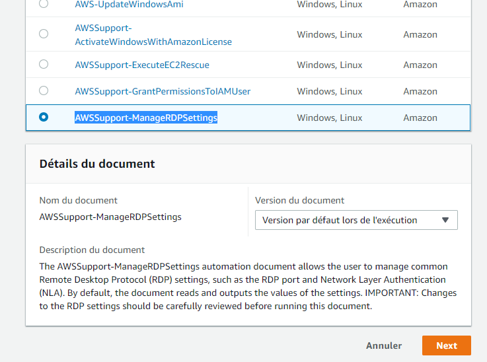This screenshot has width=487, height=362.
Task: Open the AWSSupport-ActivateWindowsWithAmazonLicense link
Action: point(153,35)
